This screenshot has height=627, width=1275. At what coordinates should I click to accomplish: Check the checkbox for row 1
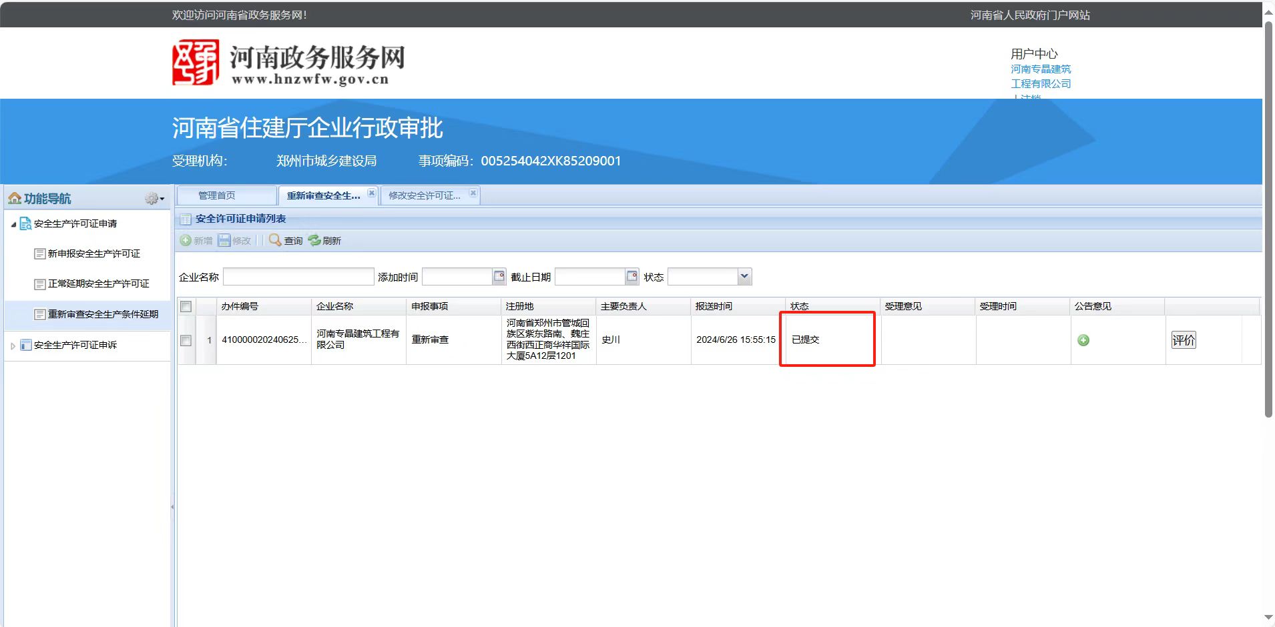pyautogui.click(x=186, y=340)
